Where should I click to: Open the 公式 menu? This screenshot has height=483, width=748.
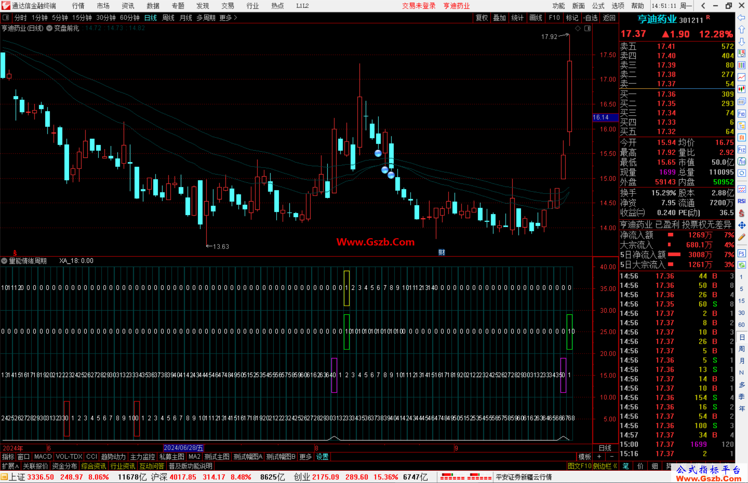[x=598, y=6]
